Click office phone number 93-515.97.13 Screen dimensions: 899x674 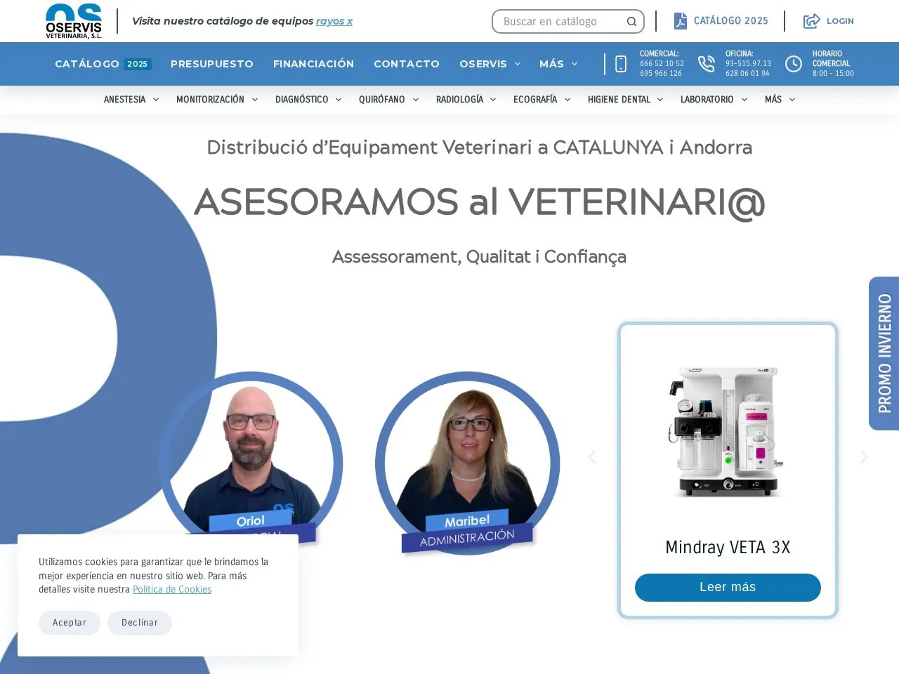point(748,63)
